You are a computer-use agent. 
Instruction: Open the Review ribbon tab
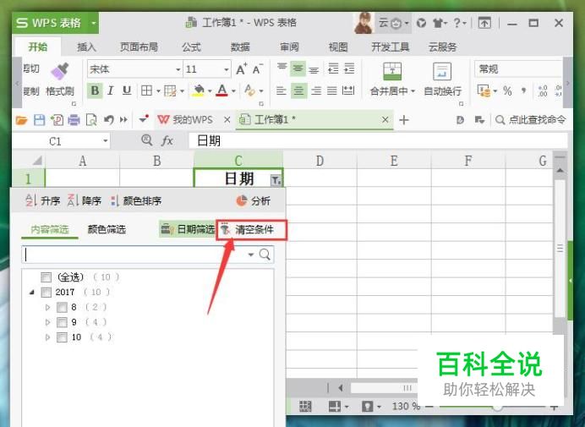click(289, 47)
